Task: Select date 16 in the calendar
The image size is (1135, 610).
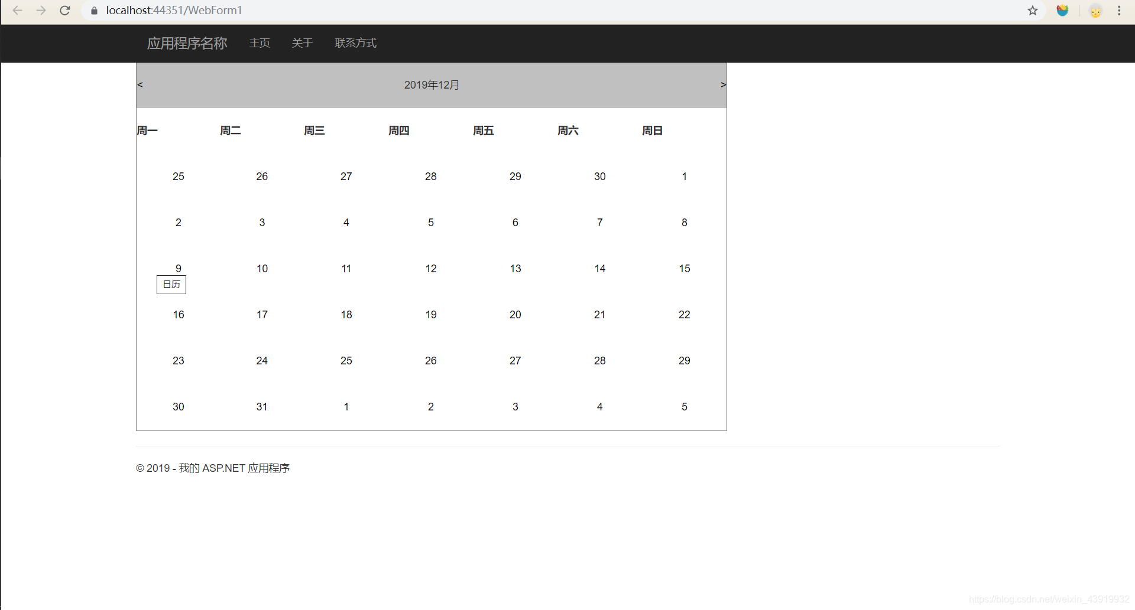Action: (179, 315)
